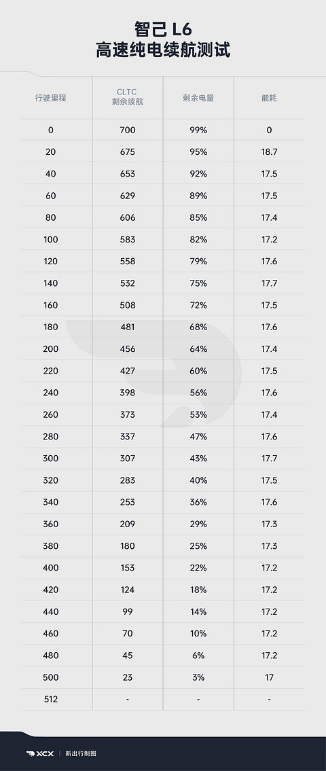Select the mileage 300 row label

click(51, 459)
